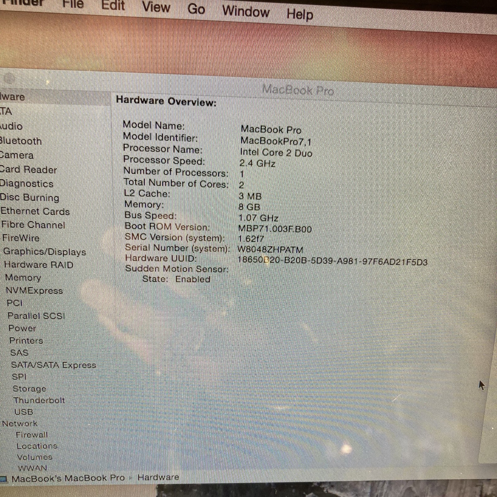Viewport: 497px width, 497px height.
Task: Select Volumes under Network
Action: [34, 457]
